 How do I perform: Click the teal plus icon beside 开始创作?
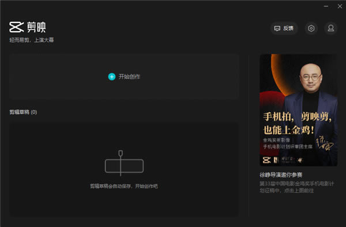112,77
